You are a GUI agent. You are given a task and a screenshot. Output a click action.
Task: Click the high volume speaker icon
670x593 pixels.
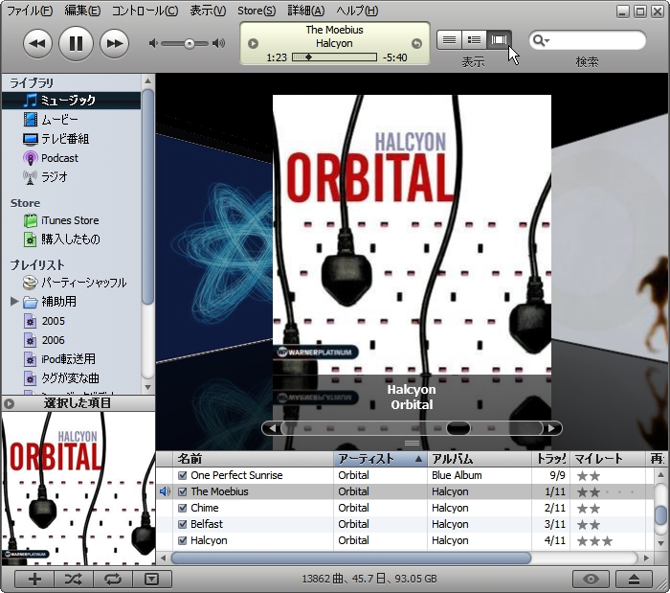tap(219, 43)
